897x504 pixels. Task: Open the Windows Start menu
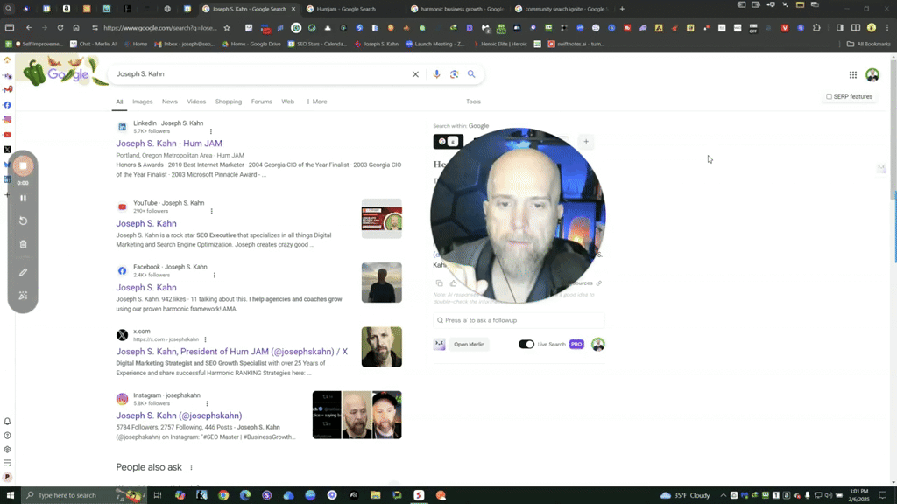click(x=10, y=495)
